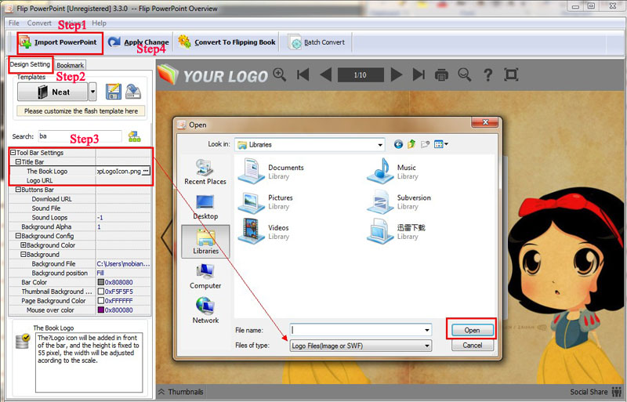Click the up one level folder icon
Image resolution: width=627 pixels, height=402 pixels.
(411, 144)
